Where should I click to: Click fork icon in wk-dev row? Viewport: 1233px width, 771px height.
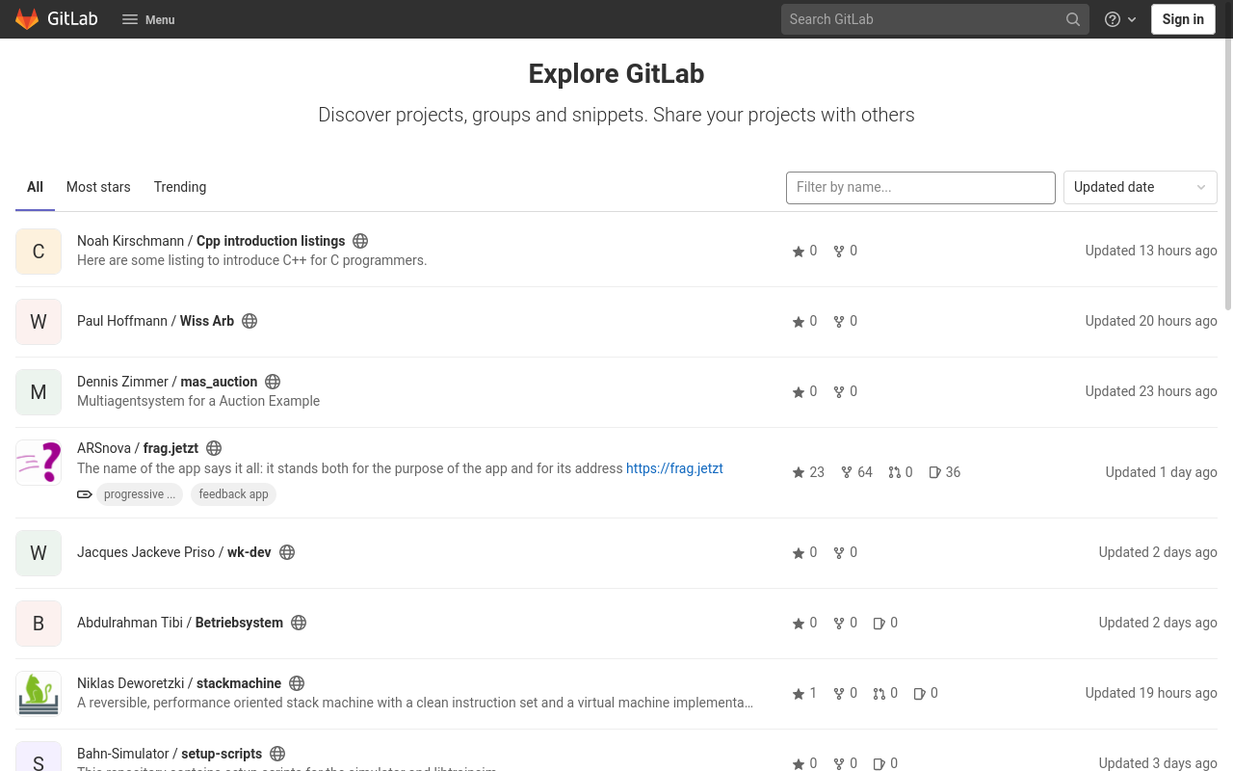(x=839, y=553)
